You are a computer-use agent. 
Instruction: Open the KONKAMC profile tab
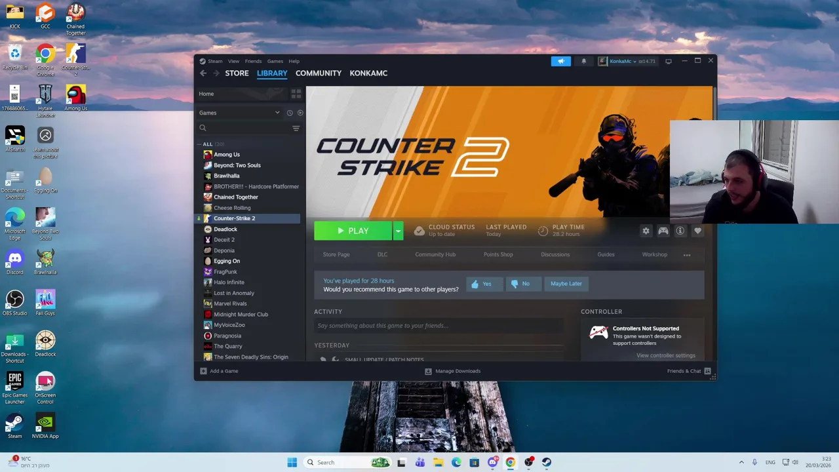(368, 73)
